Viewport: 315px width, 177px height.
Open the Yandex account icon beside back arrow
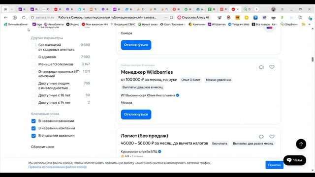tap(15, 18)
